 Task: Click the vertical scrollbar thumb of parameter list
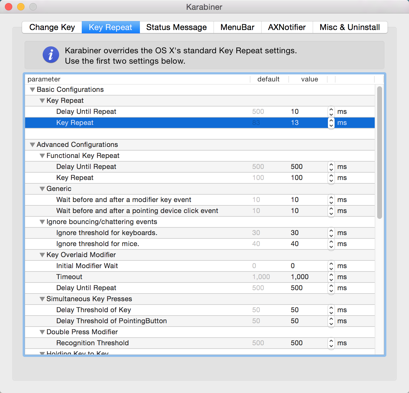[380, 152]
